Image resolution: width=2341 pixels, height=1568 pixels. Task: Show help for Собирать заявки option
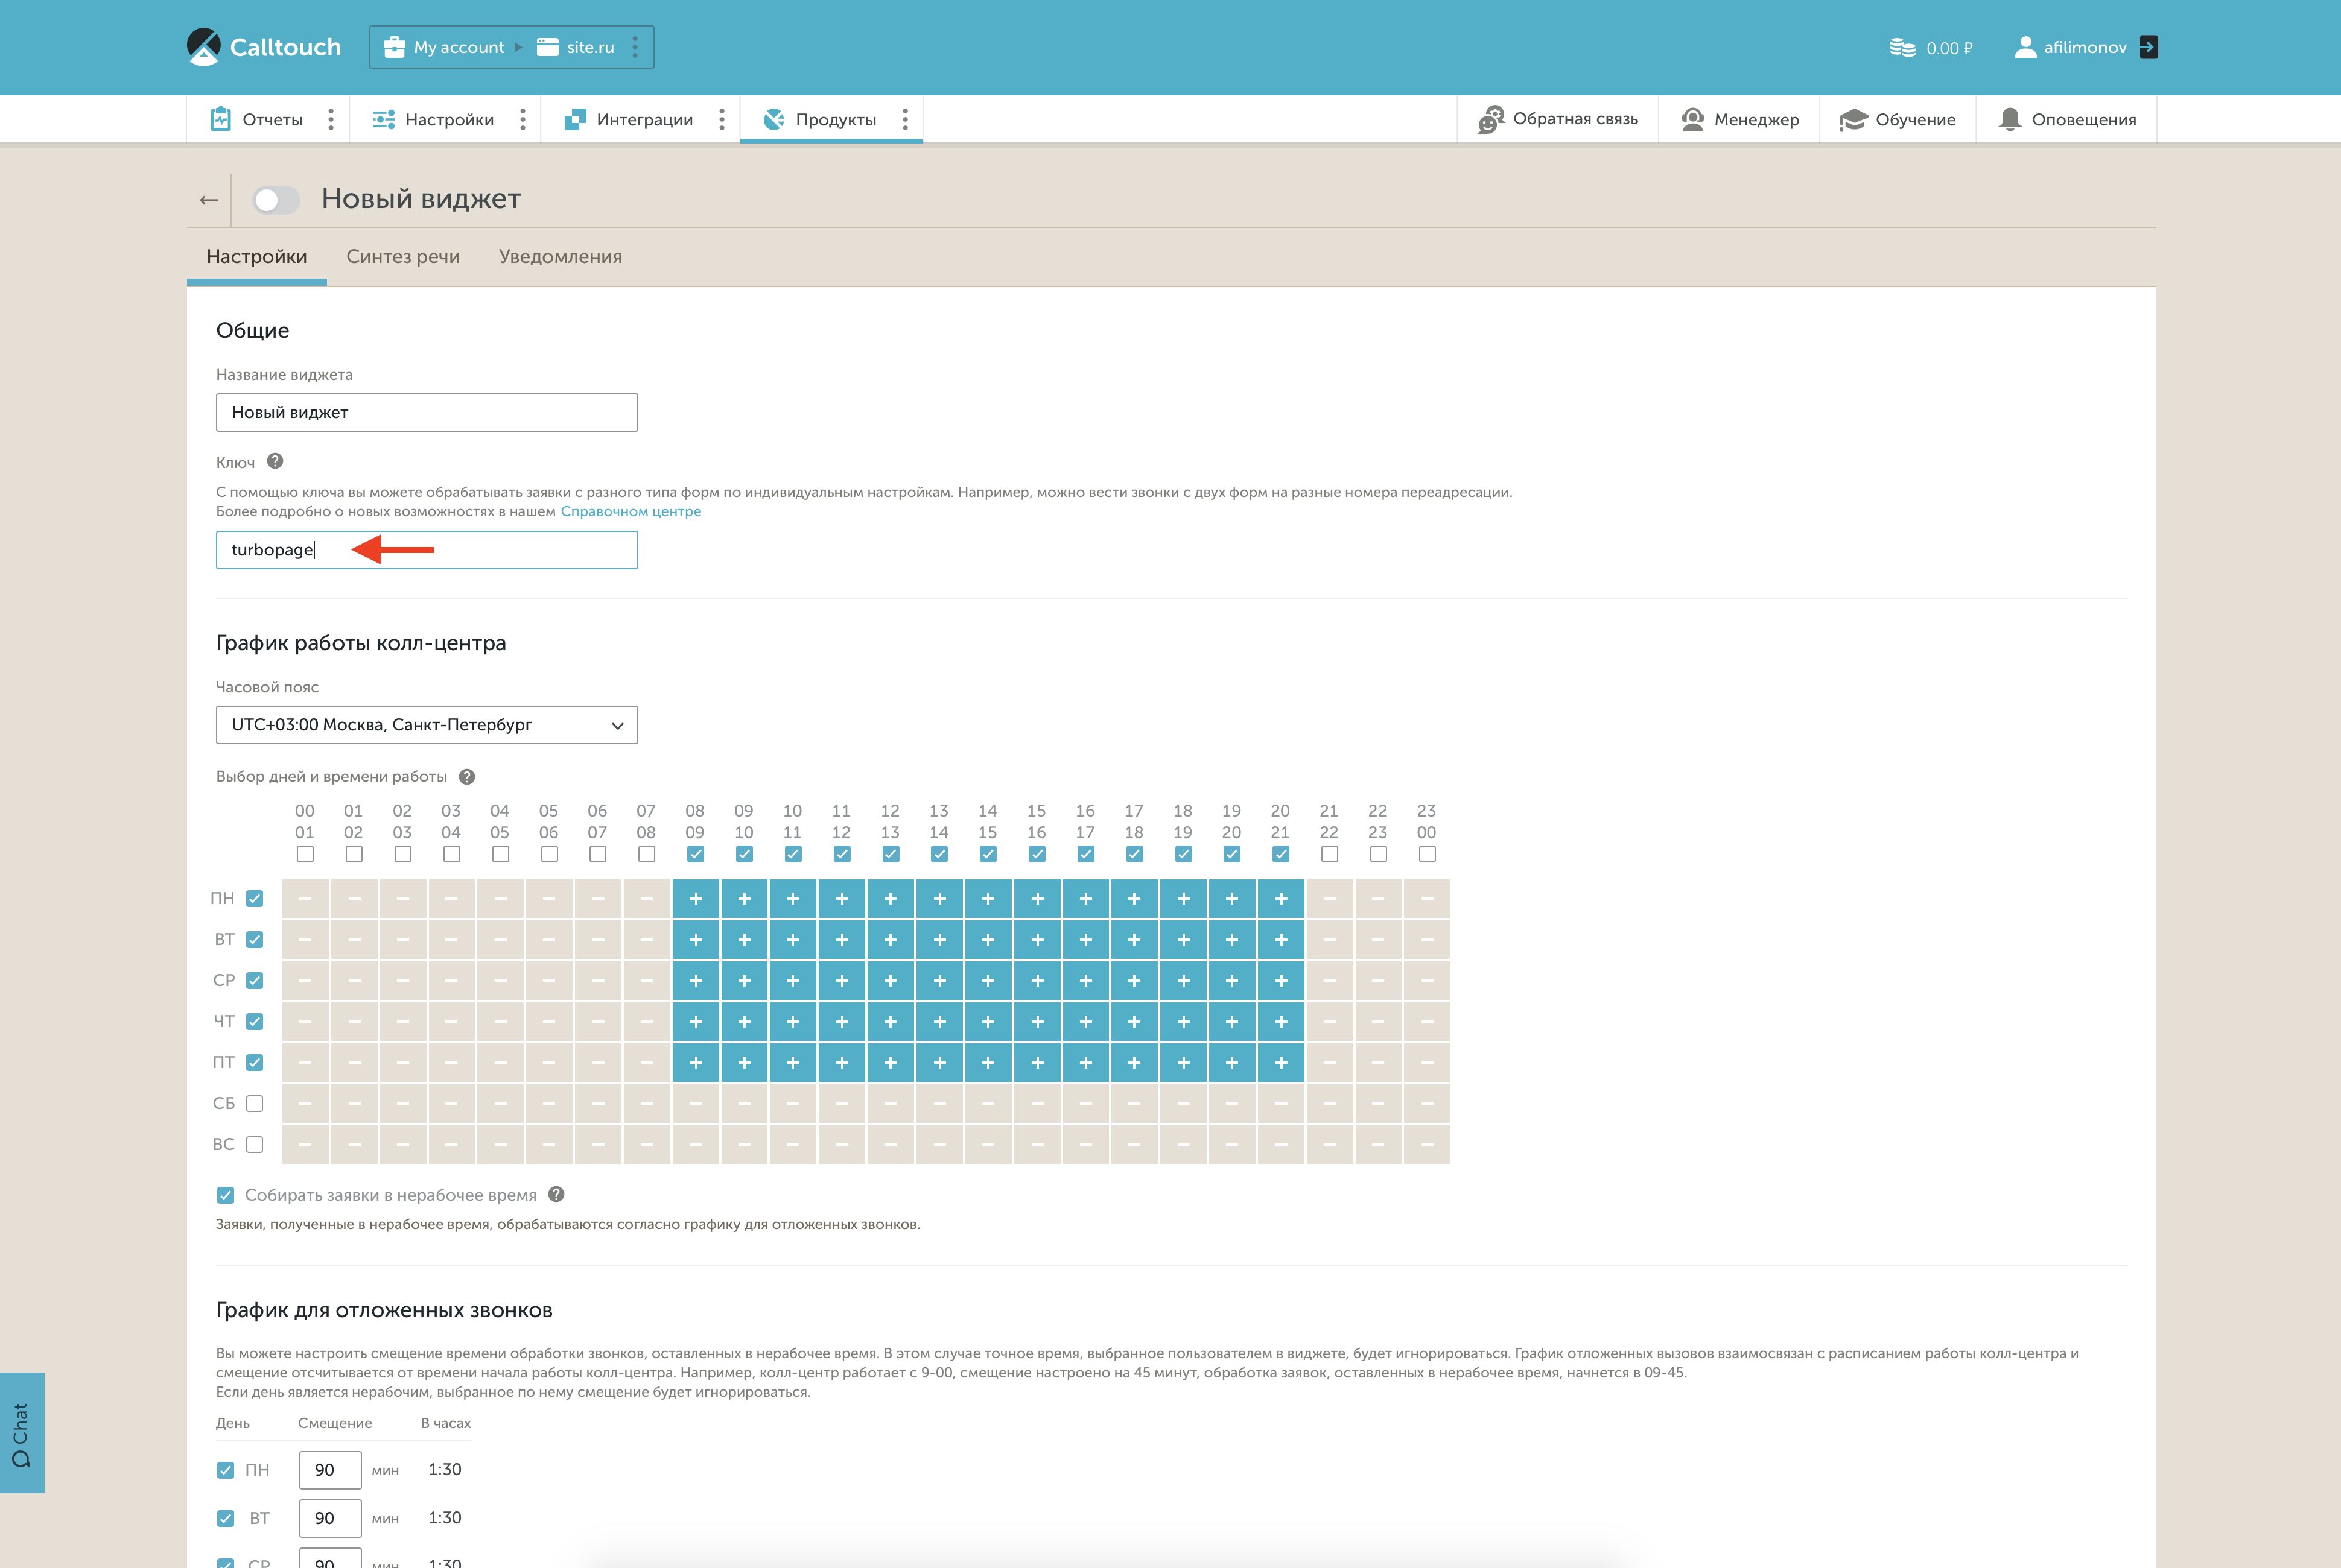pyautogui.click(x=557, y=1194)
